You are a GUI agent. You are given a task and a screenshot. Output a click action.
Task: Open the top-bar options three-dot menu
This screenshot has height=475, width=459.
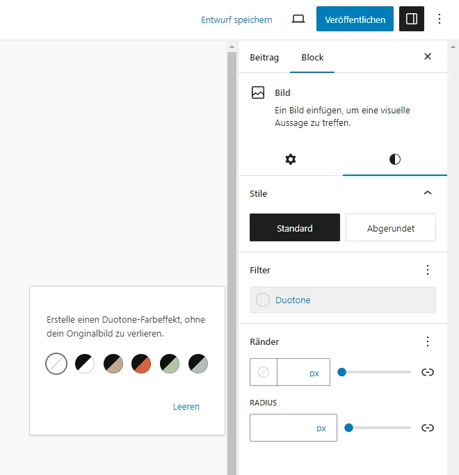[439, 19]
